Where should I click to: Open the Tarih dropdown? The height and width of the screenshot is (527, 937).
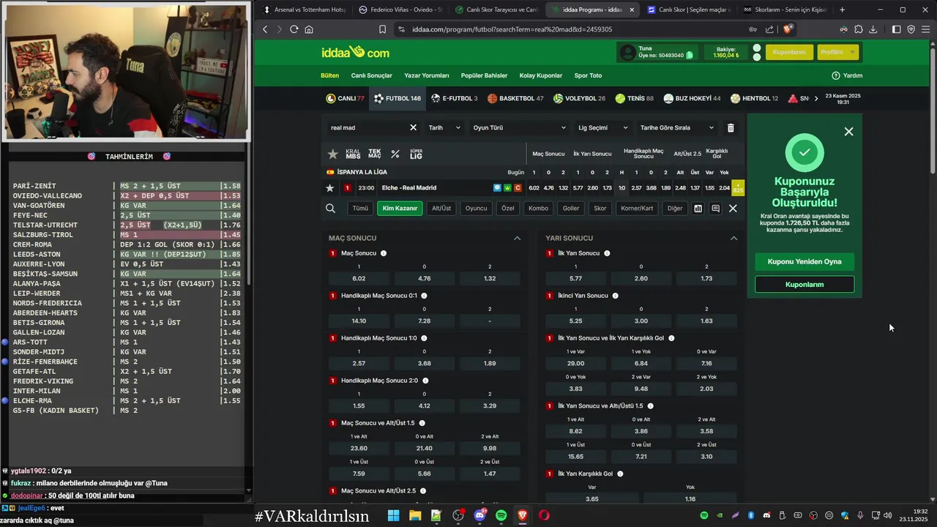coord(444,127)
